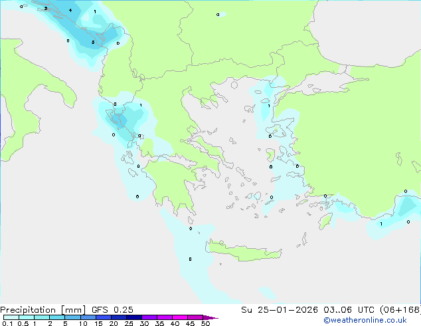Click the 'Su 25-01-2026 03..06 UTC' timestamp

[x=307, y=310]
